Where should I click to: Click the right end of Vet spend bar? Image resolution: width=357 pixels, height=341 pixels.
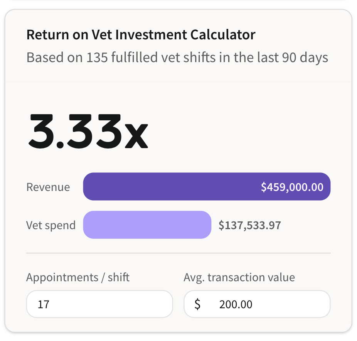pos(206,225)
